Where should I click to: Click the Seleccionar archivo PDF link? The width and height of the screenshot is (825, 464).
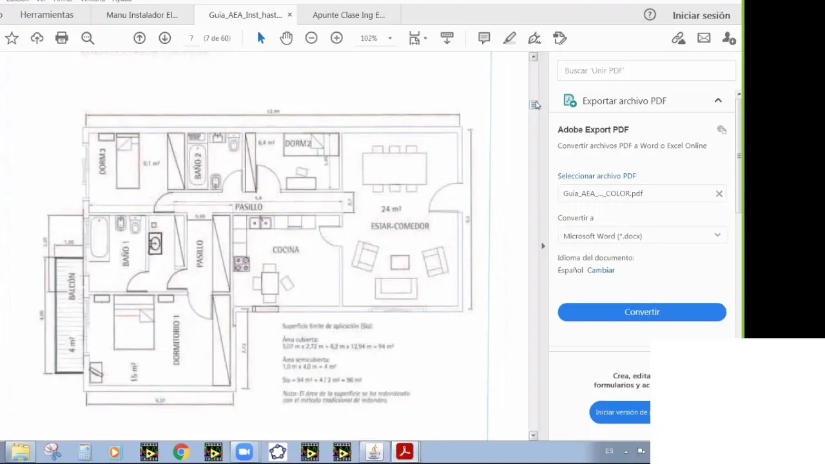[597, 176]
